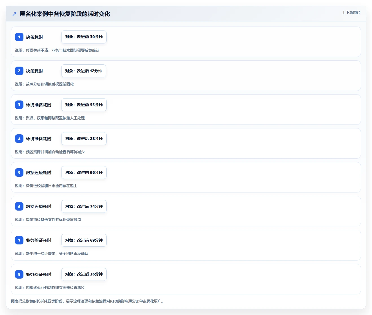Click 决策耗时 label in row 1
The height and width of the screenshot is (315, 372).
pos(34,37)
